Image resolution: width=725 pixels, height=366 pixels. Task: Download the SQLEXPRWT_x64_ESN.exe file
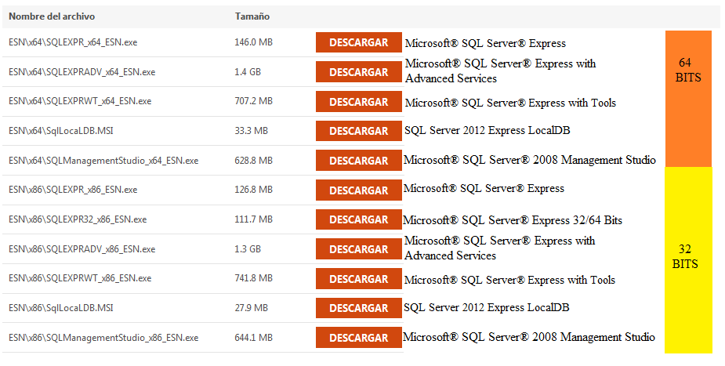pos(358,102)
